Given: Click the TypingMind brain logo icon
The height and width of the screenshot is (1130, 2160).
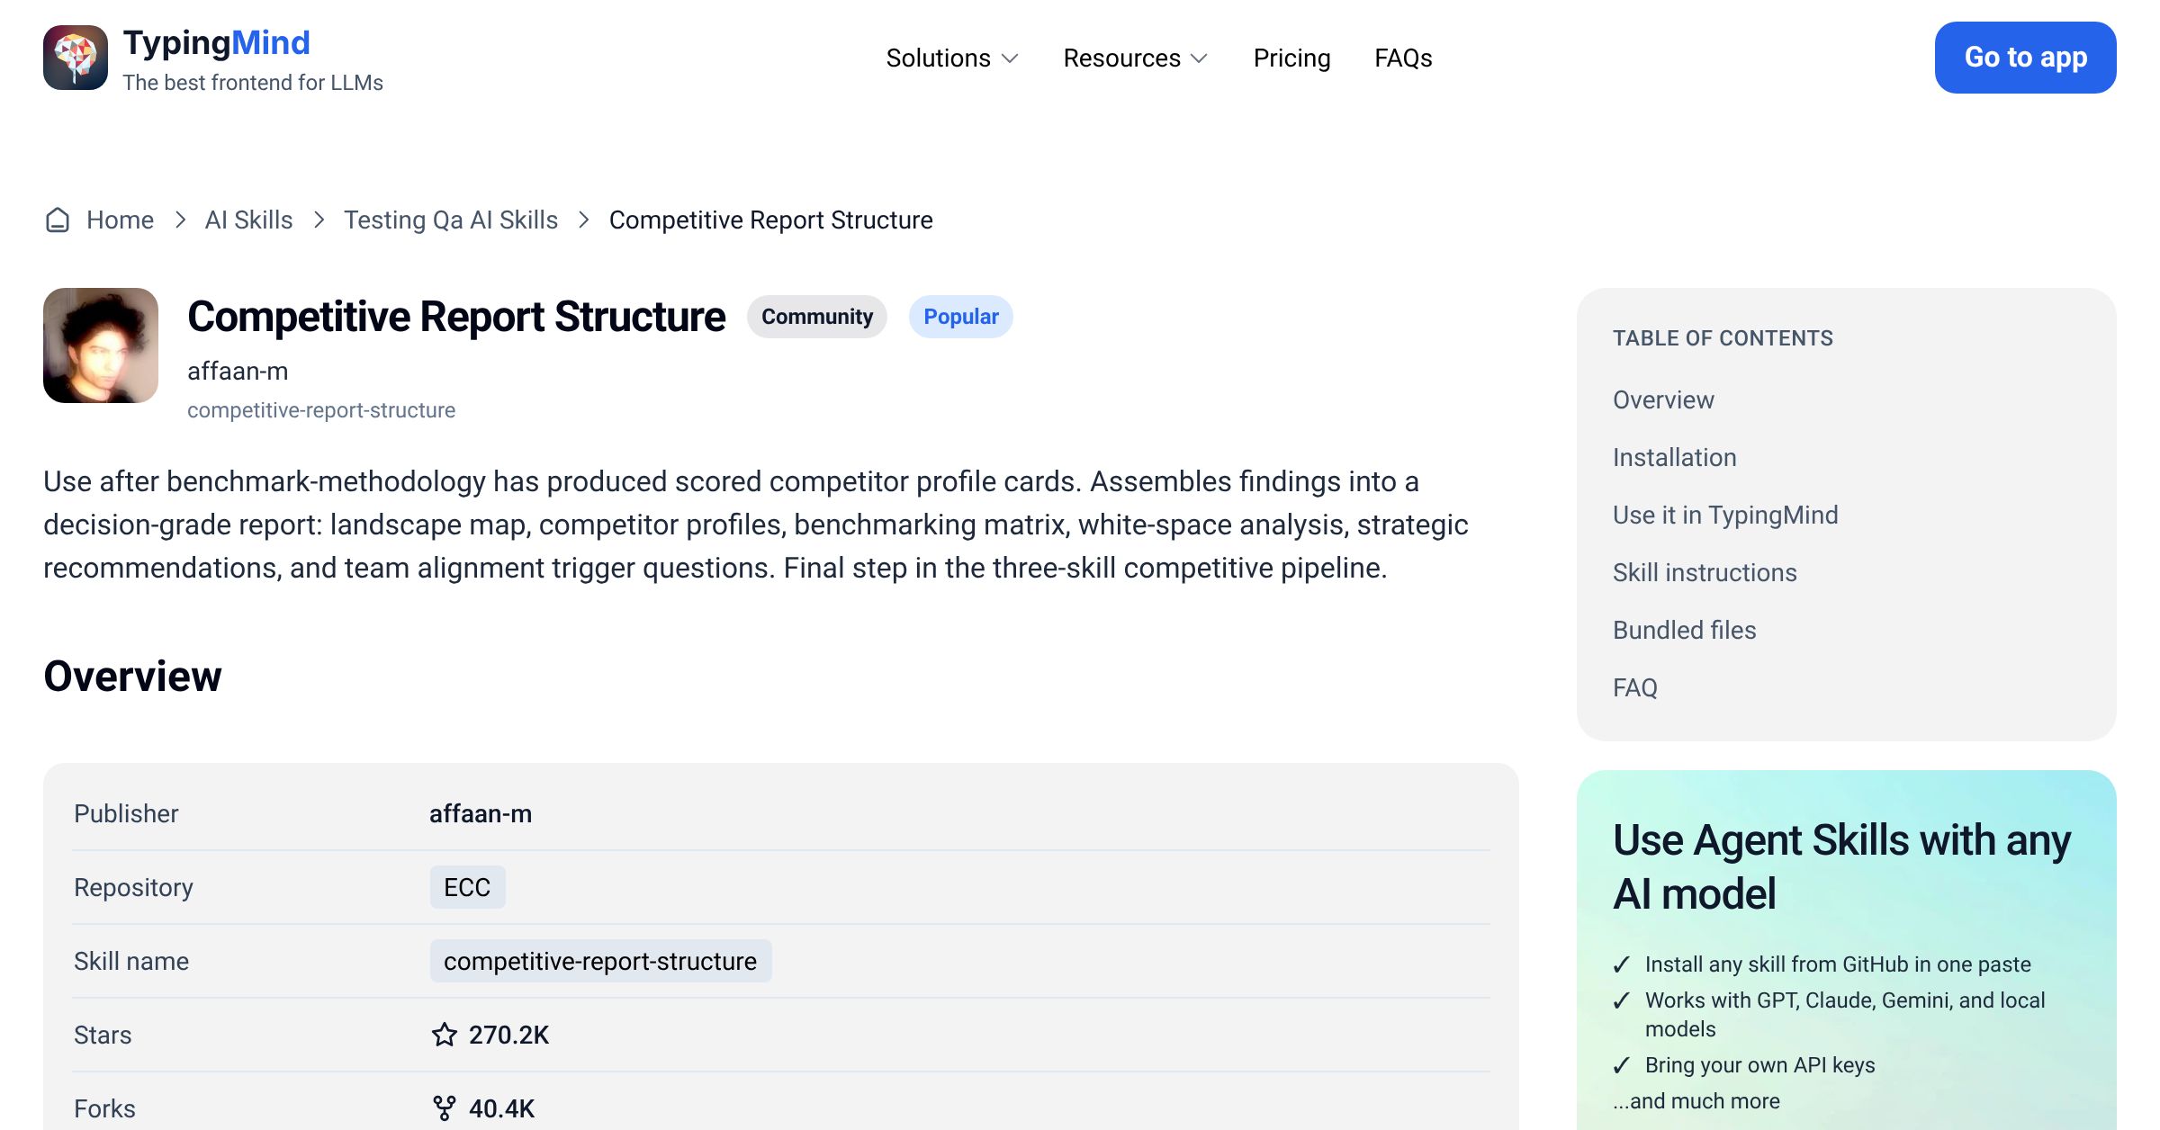Looking at the screenshot, I should point(76,58).
